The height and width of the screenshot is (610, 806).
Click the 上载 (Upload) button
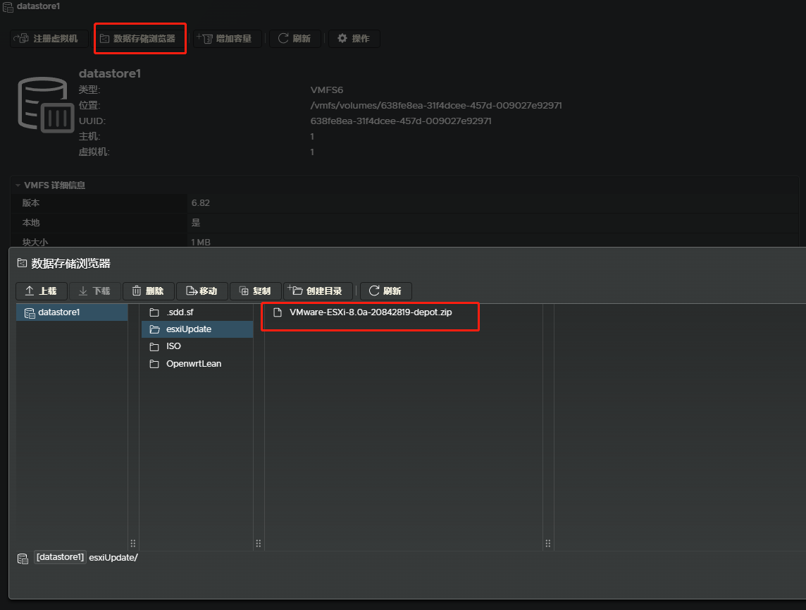tap(41, 291)
